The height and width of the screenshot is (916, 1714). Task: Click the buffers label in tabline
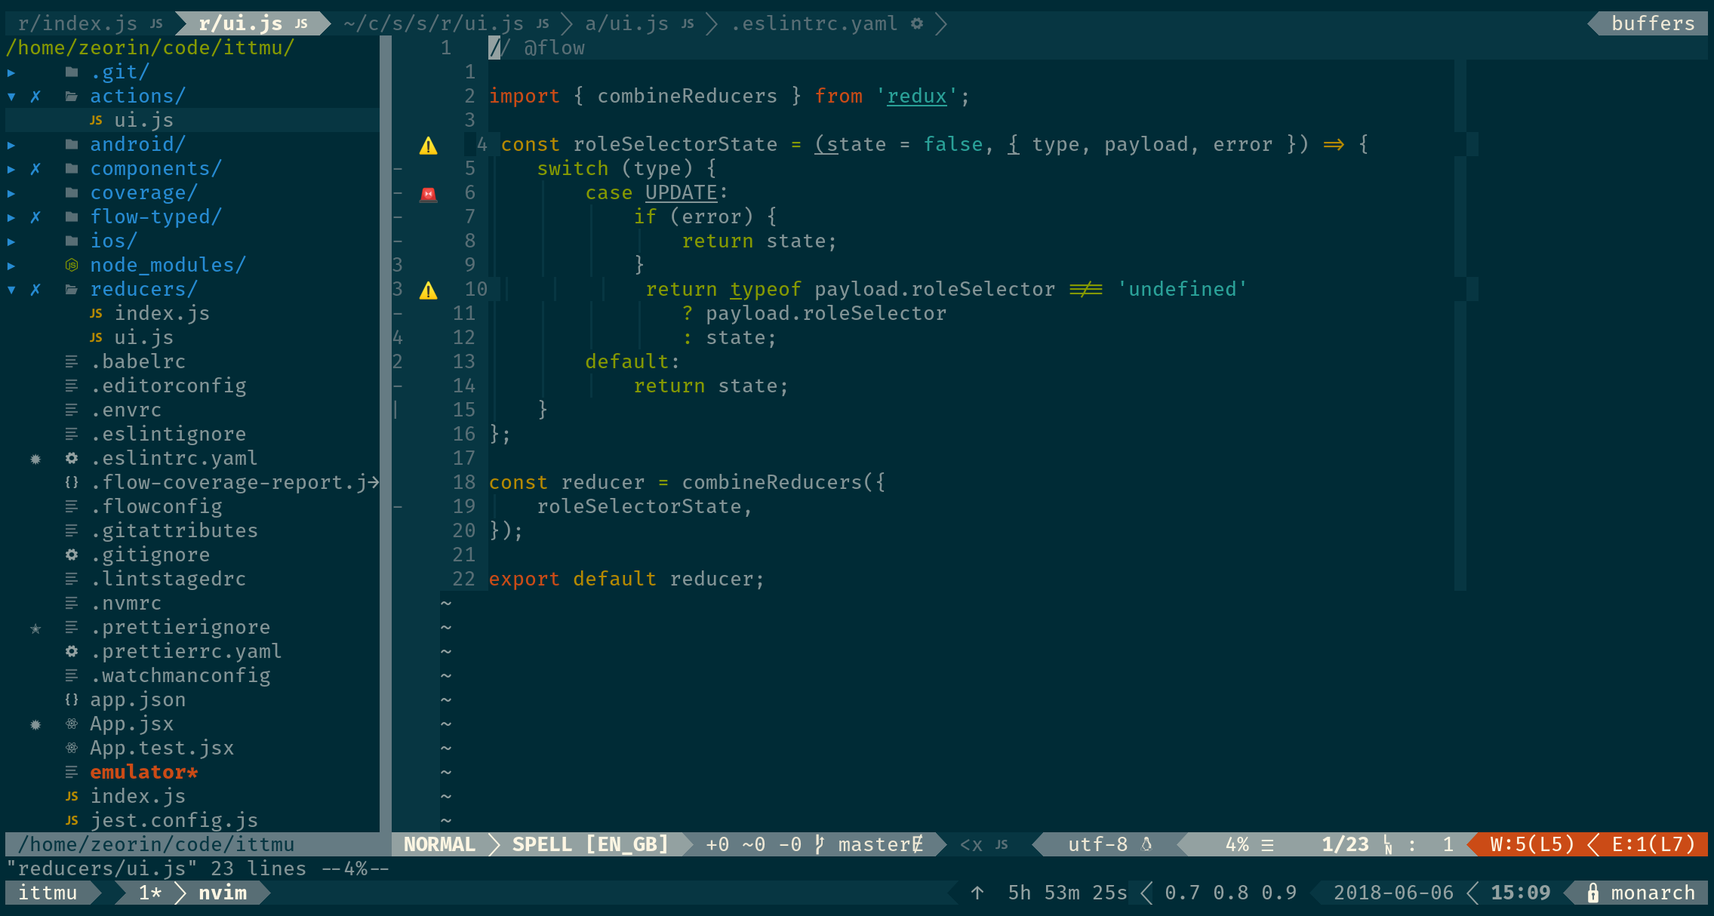coord(1653,23)
